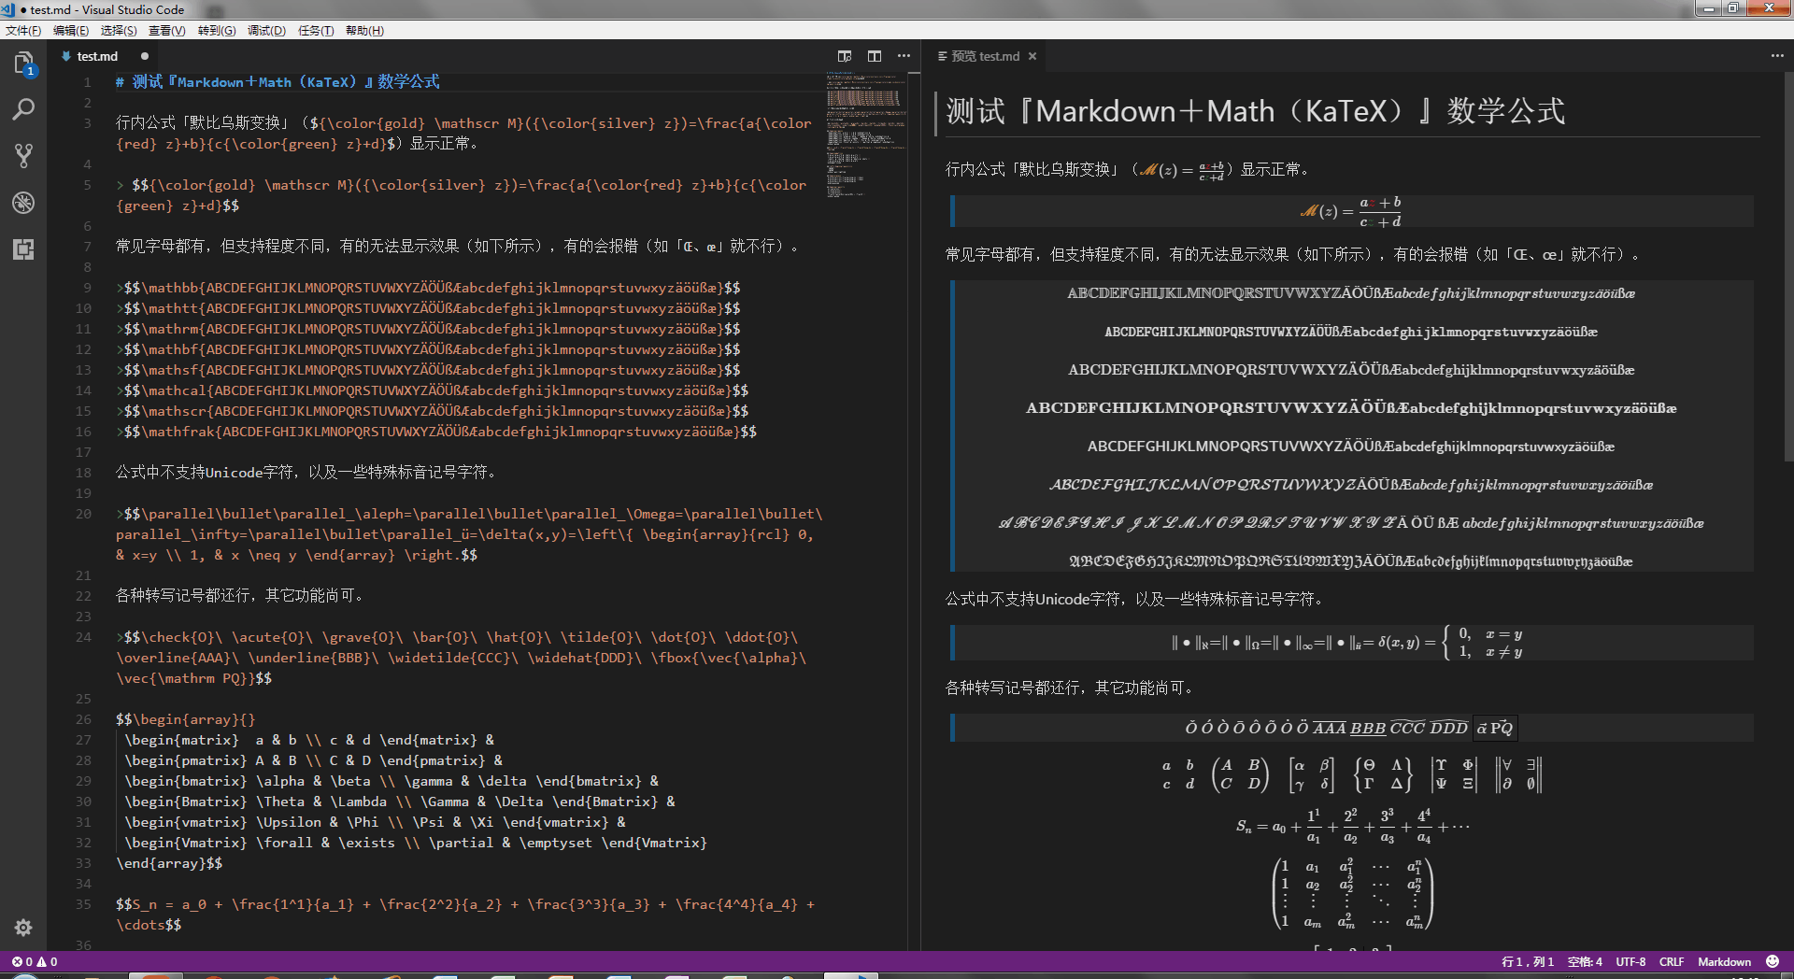Open the Source Control view
The image size is (1794, 979).
[x=23, y=156]
